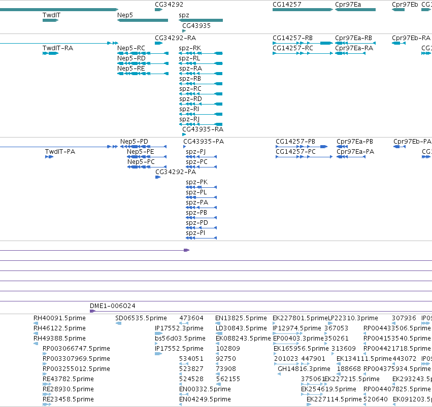Viewport: 432px width, 407px height.
Task: Click the Cpr97Ea-RA transcript label
Action: coord(354,48)
